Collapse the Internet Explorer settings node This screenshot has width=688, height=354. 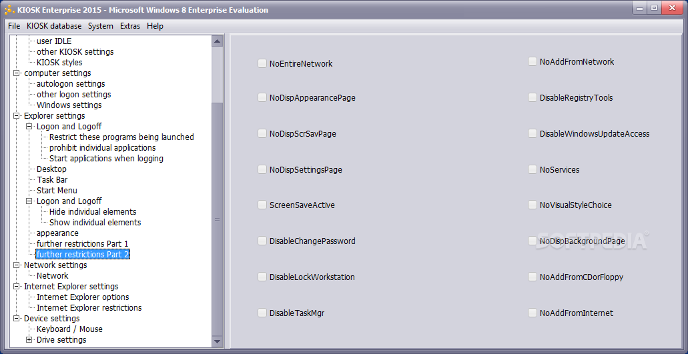17,287
